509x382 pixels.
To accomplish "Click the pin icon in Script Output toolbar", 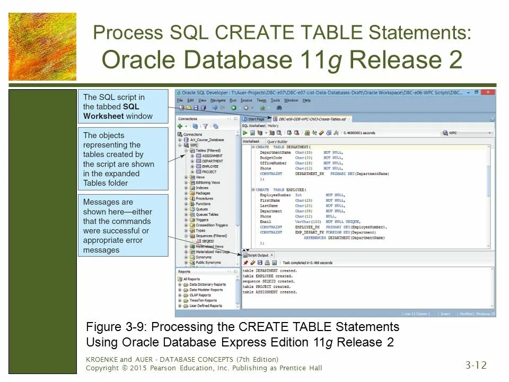I will click(x=245, y=263).
